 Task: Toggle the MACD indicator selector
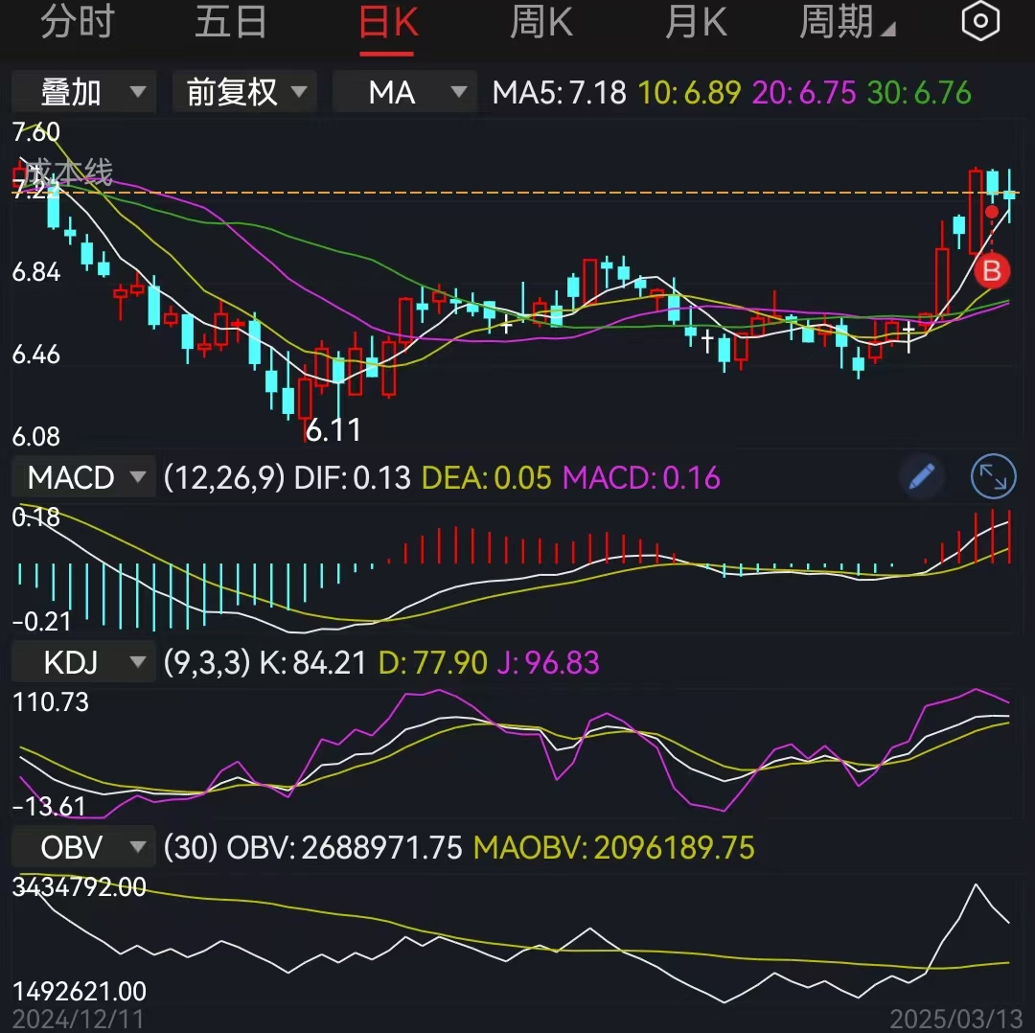click(x=82, y=476)
